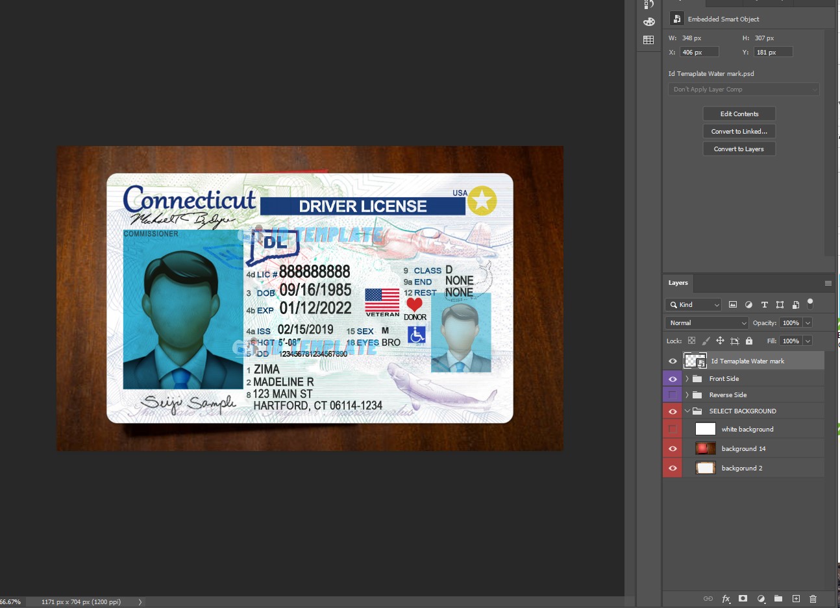Select the background 14 layer thumbnail
840x608 pixels.
[x=705, y=448]
